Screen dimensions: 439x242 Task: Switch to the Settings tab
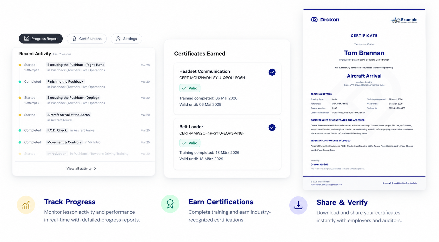point(127,38)
